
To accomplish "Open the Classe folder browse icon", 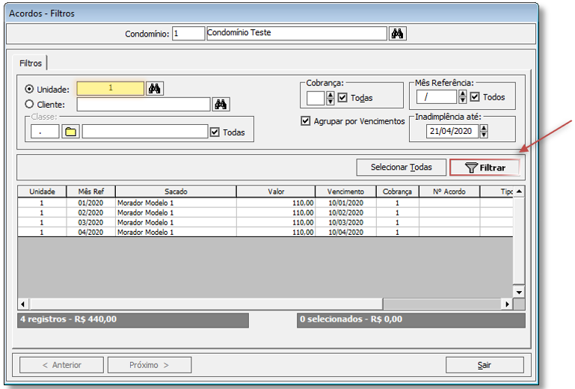I will tap(71, 132).
